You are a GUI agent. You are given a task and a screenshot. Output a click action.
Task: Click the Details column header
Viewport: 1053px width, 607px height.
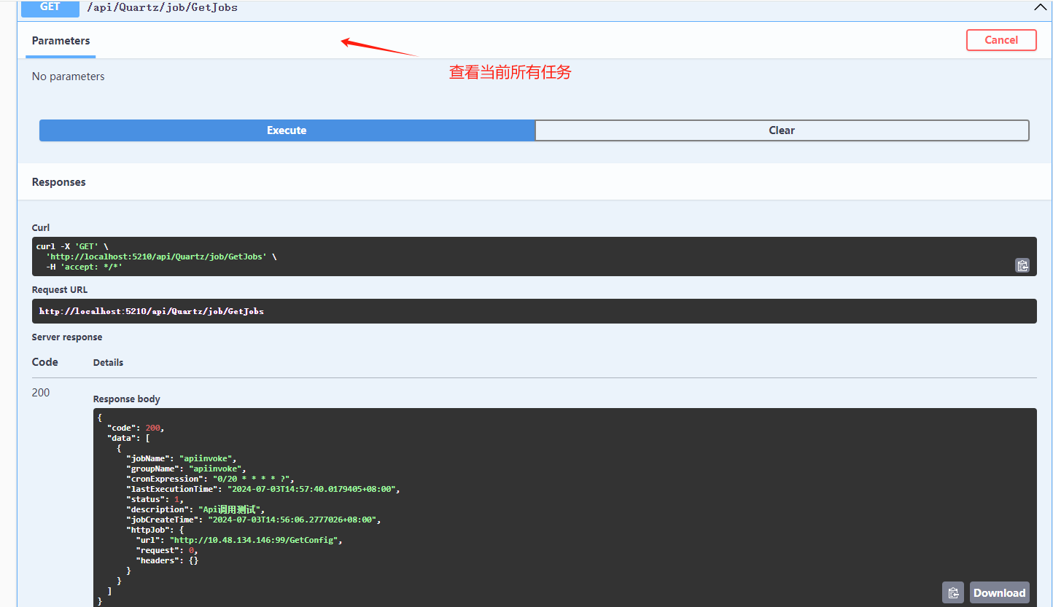click(x=108, y=363)
